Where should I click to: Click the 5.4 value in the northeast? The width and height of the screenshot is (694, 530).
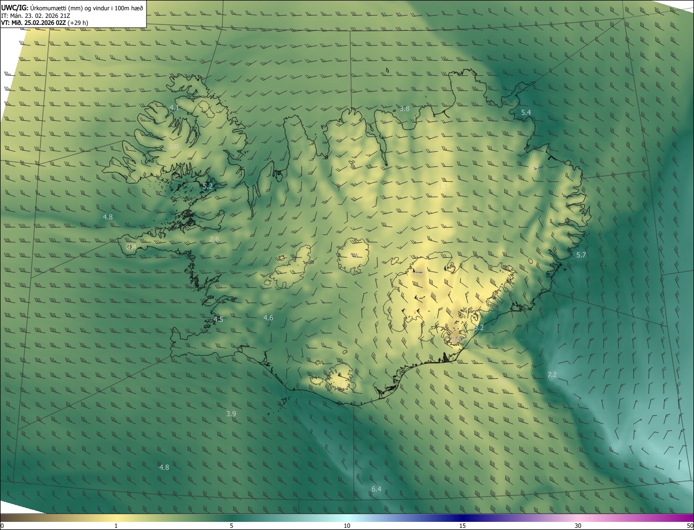tap(526, 112)
